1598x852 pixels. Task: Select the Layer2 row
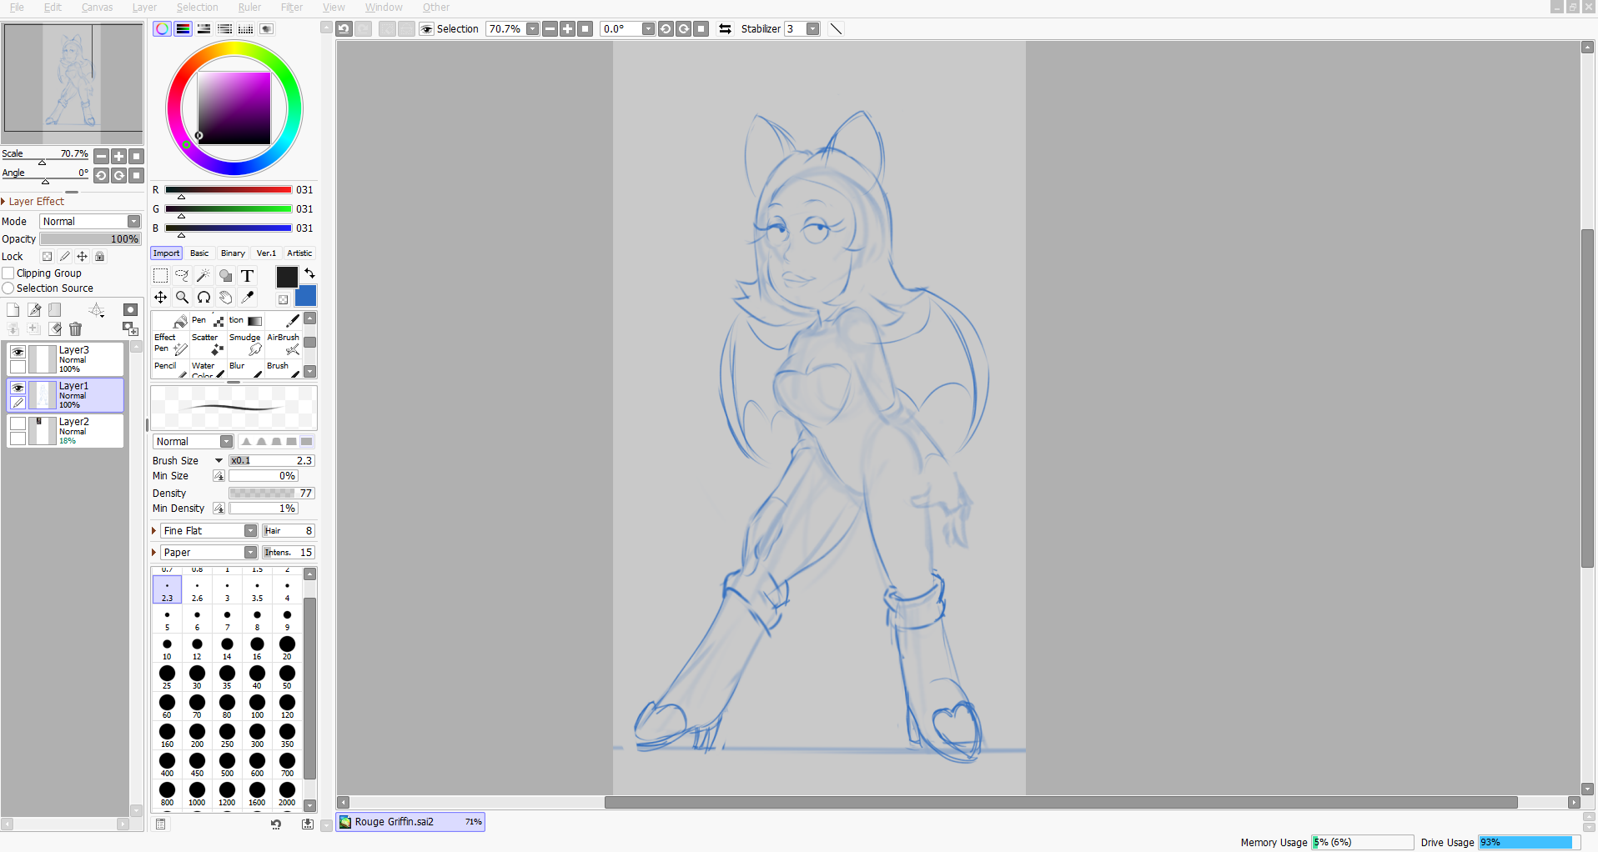(65, 431)
